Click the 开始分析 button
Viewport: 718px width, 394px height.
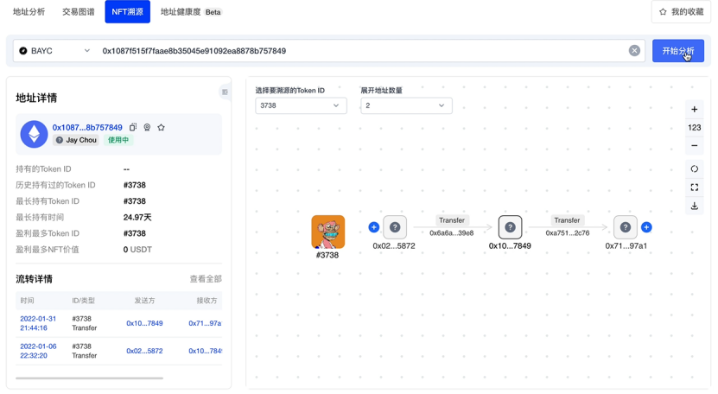click(x=678, y=51)
